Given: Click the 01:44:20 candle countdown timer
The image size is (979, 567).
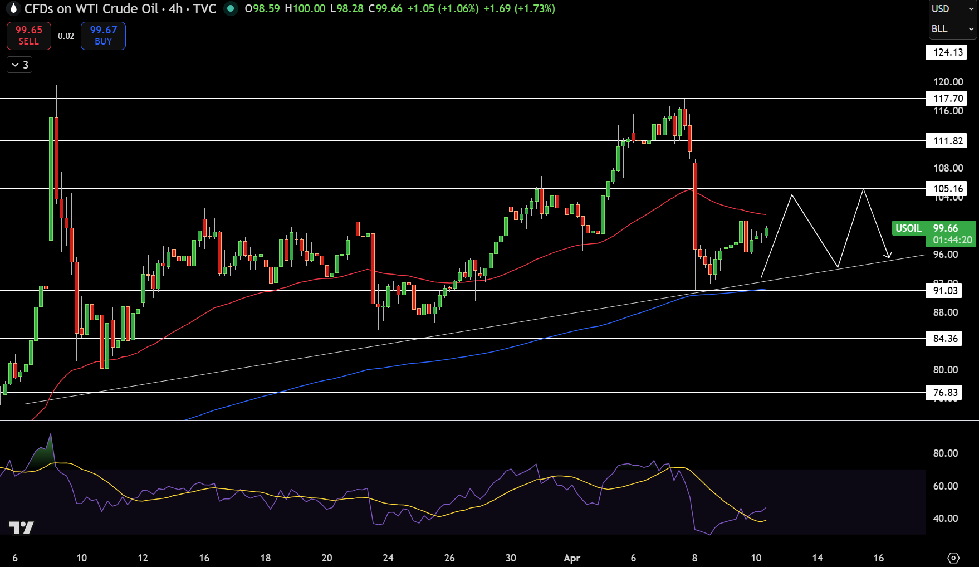Looking at the screenshot, I should point(953,240).
